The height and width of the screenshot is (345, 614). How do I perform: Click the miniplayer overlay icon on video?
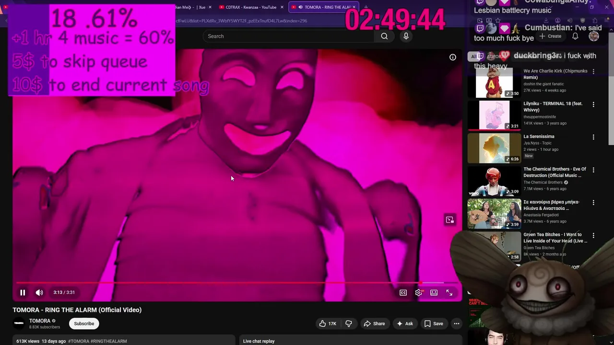449,220
